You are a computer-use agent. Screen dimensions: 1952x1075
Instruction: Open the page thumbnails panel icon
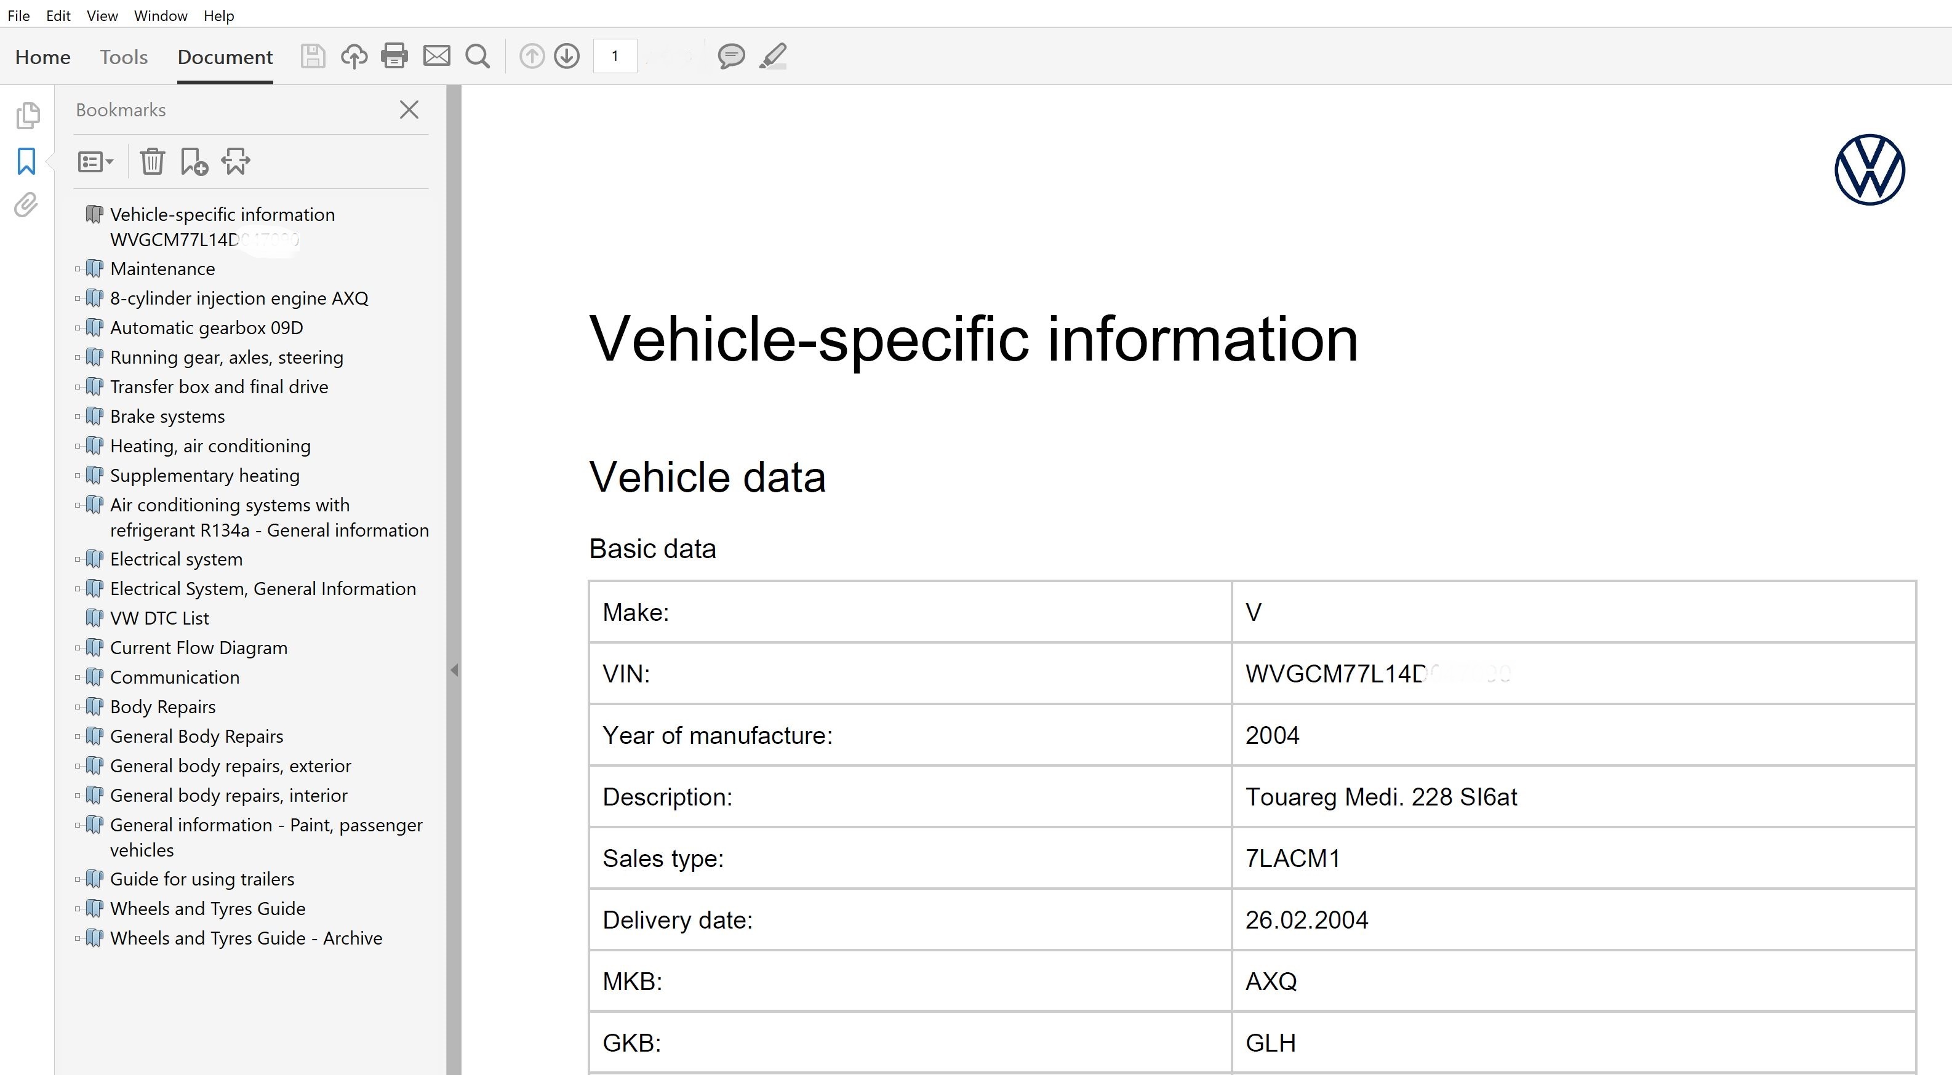click(x=27, y=115)
